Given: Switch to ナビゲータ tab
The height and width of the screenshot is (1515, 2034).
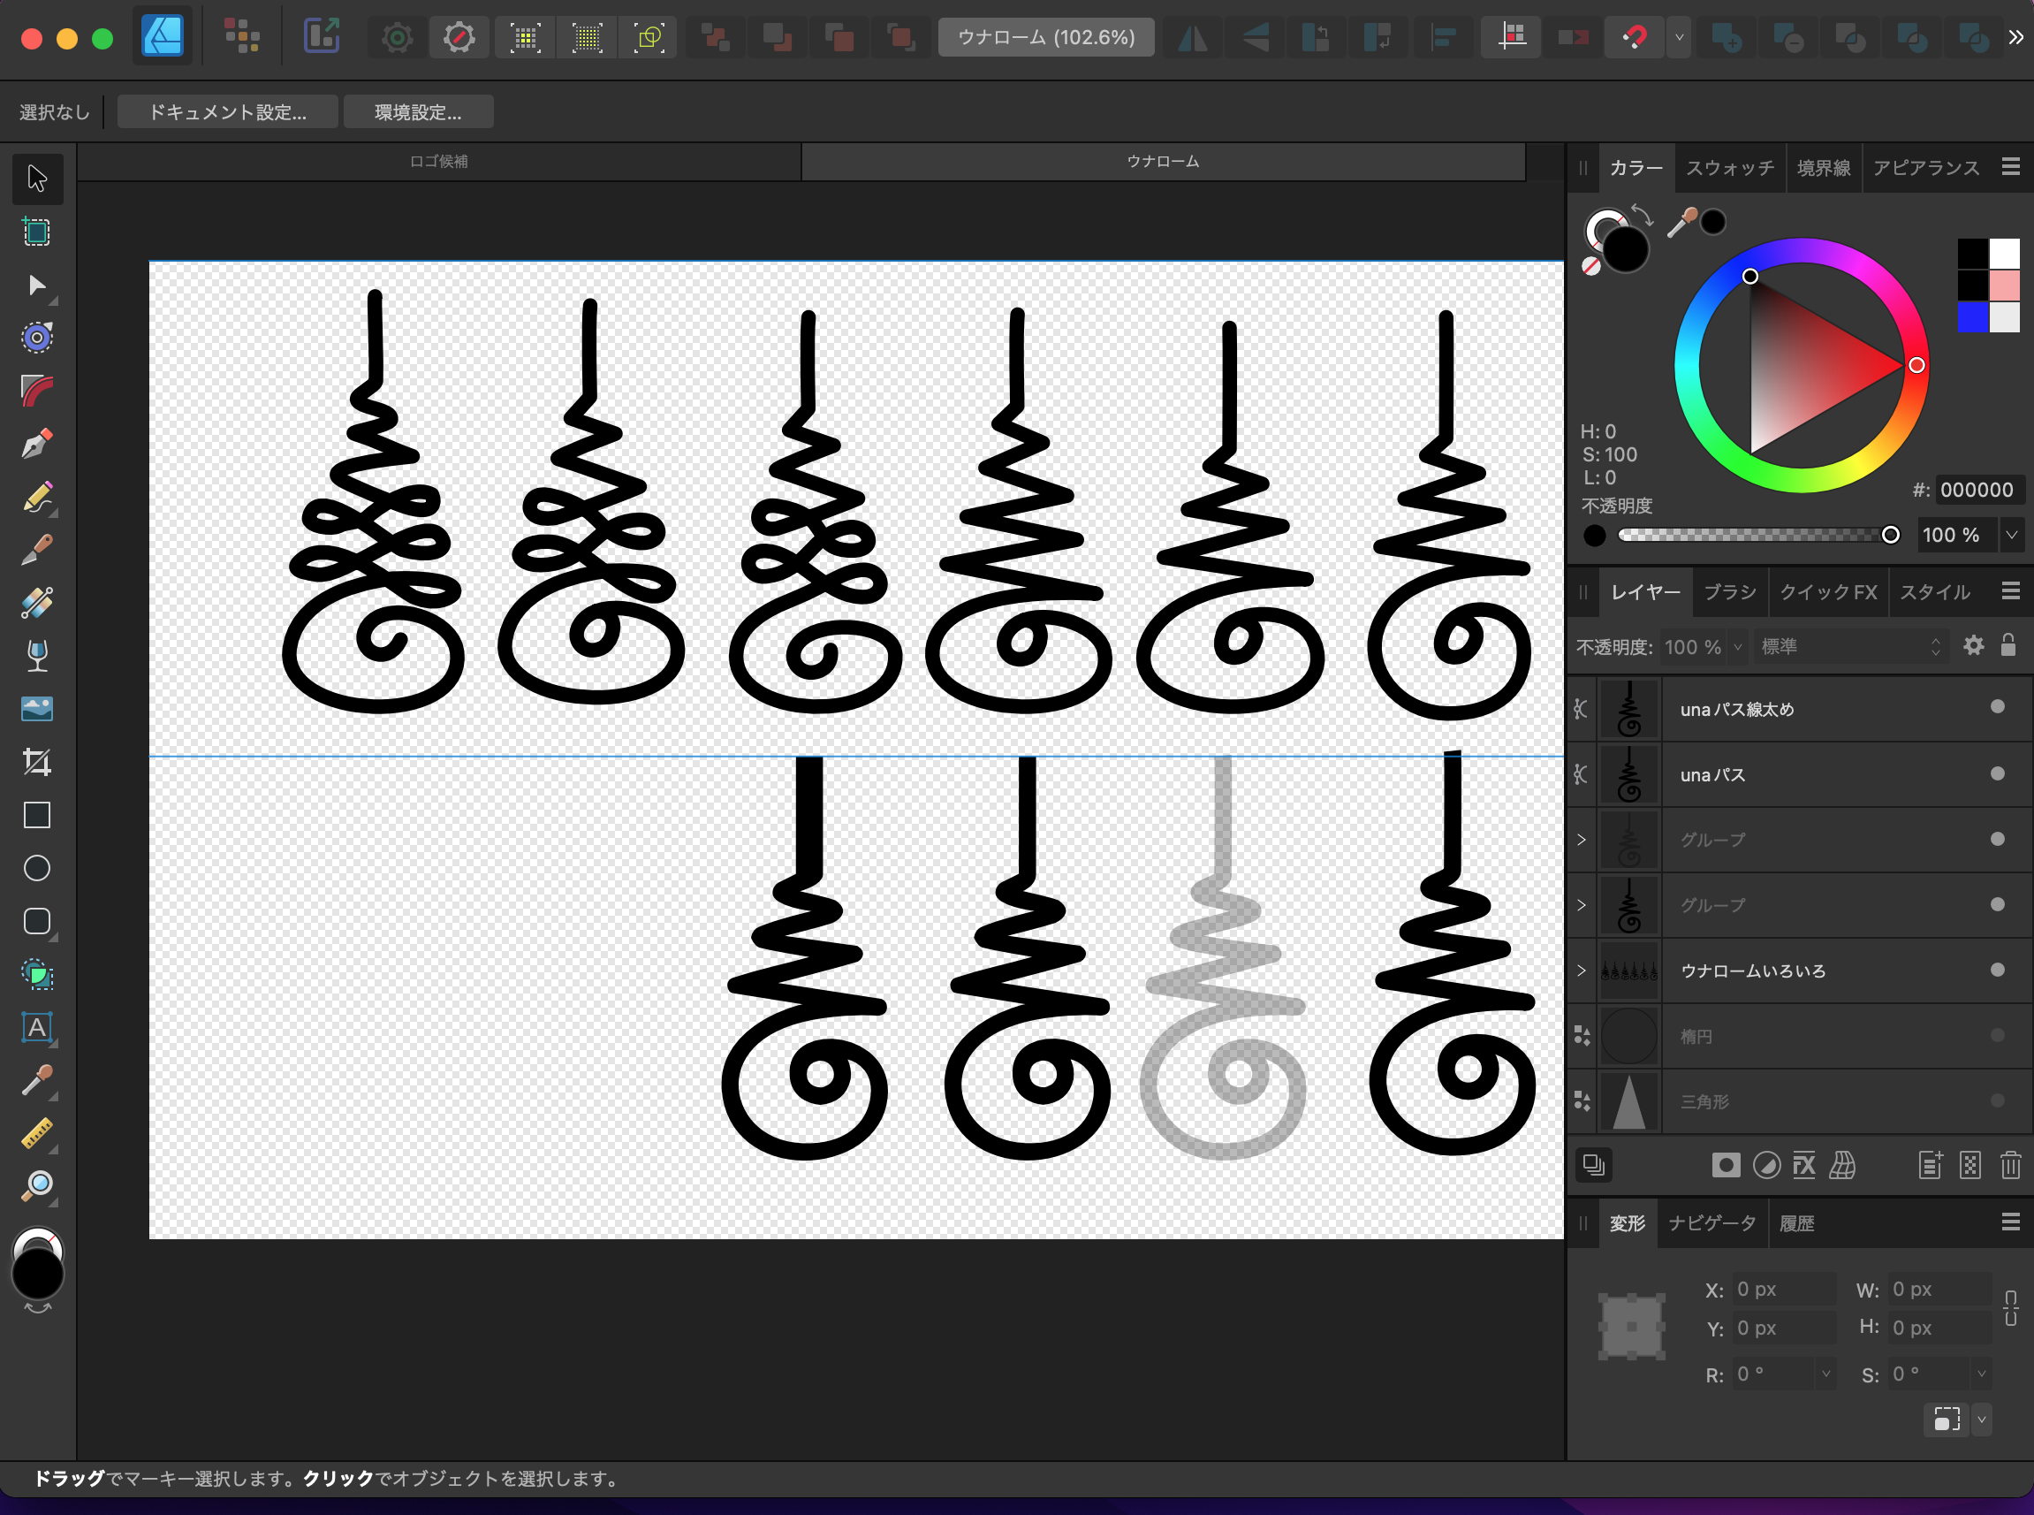Looking at the screenshot, I should 1711,1223.
